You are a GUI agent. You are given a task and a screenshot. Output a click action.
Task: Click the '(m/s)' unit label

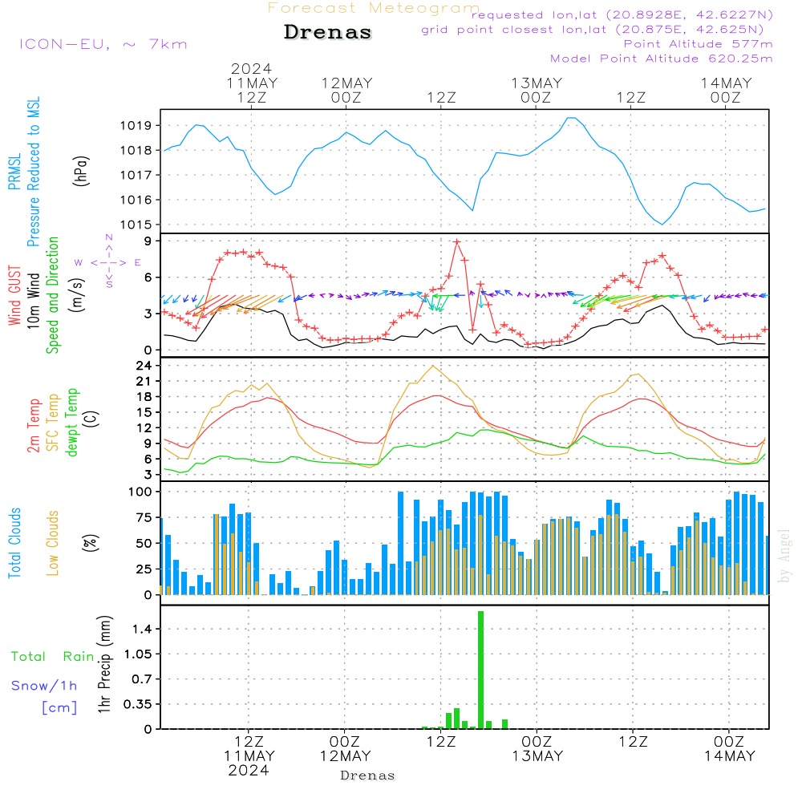78,295
